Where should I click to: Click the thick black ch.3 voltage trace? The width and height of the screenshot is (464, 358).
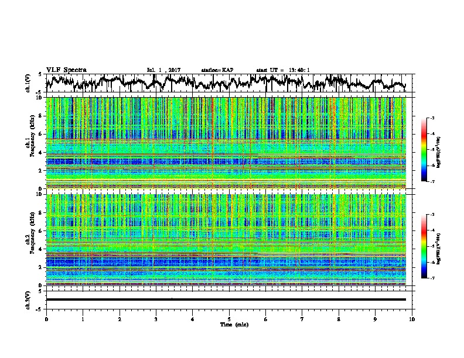(x=226, y=300)
